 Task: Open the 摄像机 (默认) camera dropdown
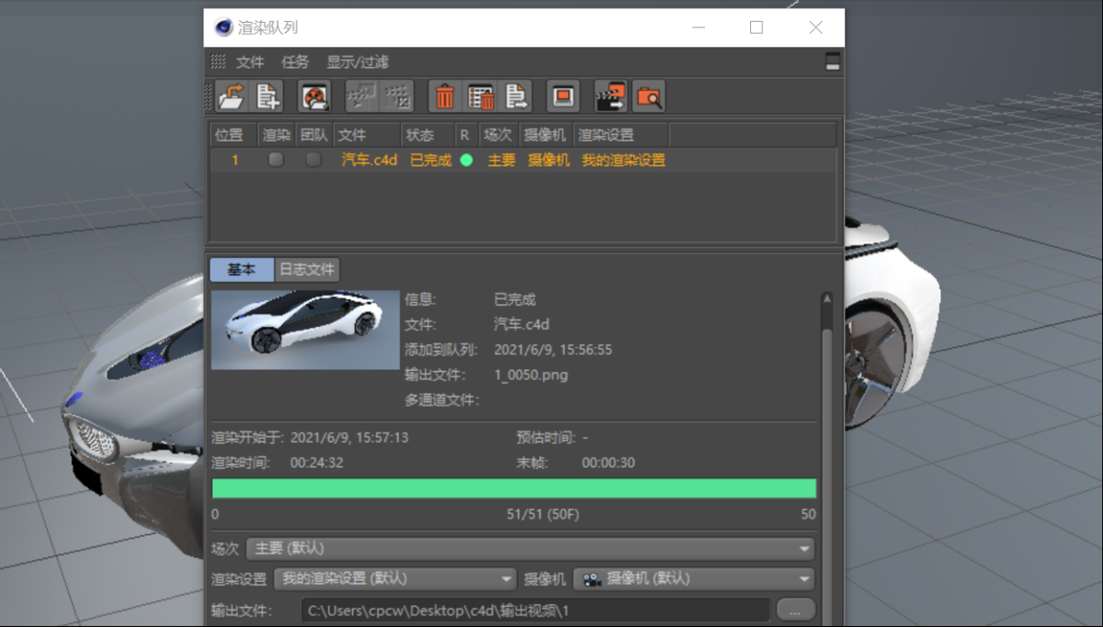coord(694,579)
